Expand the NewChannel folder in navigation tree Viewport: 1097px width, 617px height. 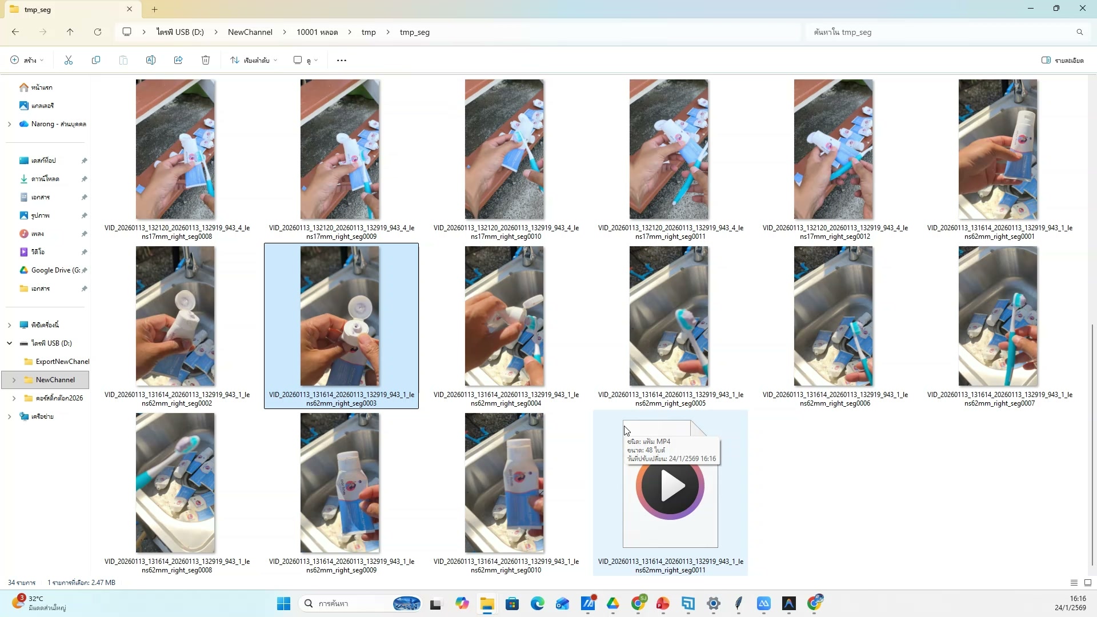click(14, 380)
